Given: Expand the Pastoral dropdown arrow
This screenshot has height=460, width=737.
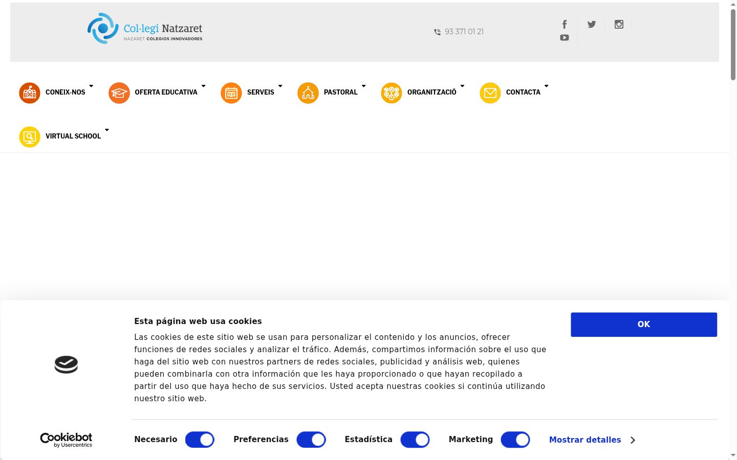Looking at the screenshot, I should click(364, 86).
